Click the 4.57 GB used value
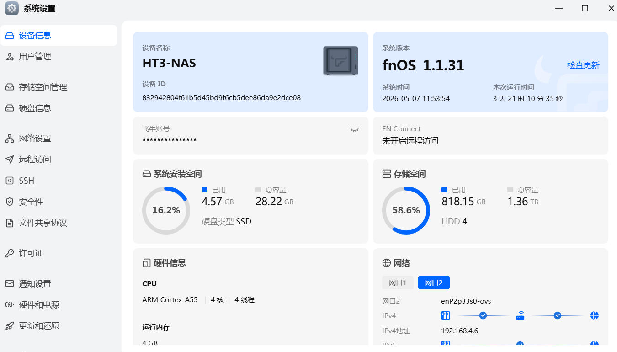617x352 pixels. 218,202
